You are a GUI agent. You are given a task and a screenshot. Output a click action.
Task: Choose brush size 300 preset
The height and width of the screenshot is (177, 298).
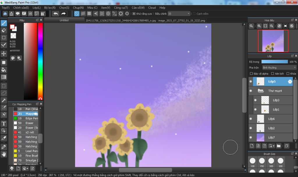pyautogui.click(x=280, y=162)
